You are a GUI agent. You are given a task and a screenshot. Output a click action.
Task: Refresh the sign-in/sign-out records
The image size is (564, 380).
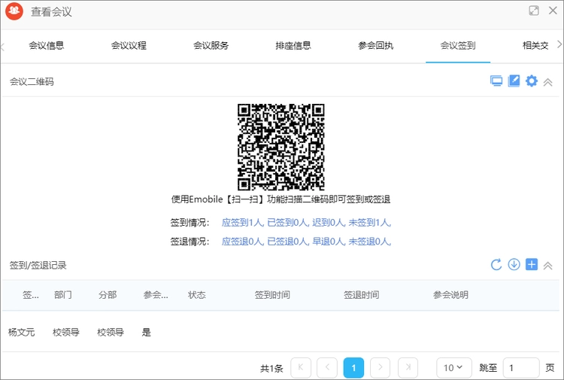(x=496, y=265)
